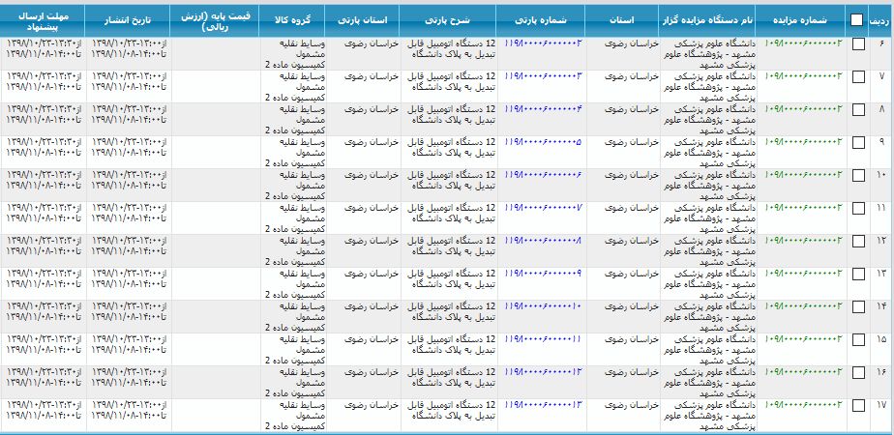The height and width of the screenshot is (435, 894).
Task: Click the گروه کالا column header
Action: pyautogui.click(x=291, y=19)
